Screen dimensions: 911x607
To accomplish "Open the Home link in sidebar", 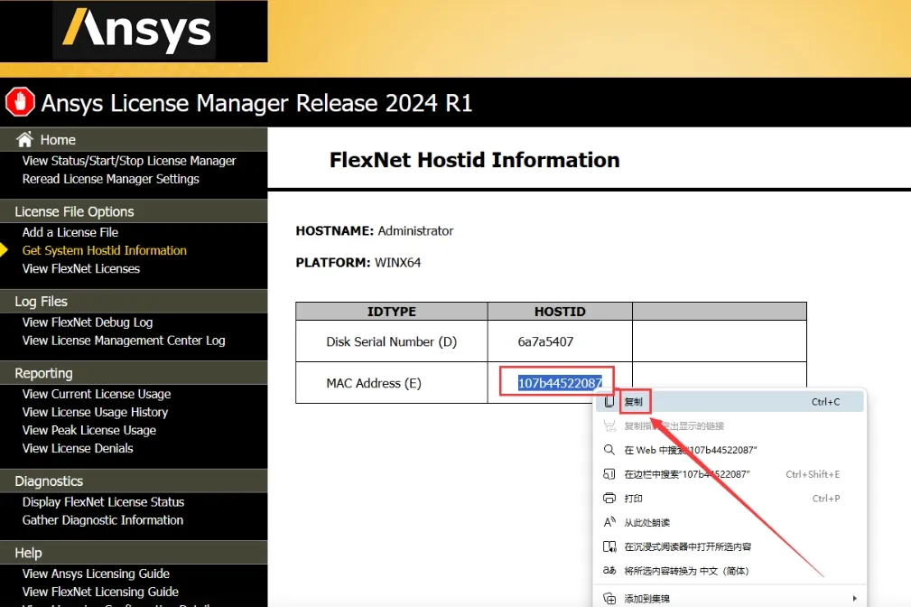I will coord(58,140).
